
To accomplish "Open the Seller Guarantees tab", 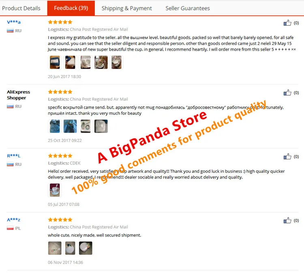I will click(188, 8).
